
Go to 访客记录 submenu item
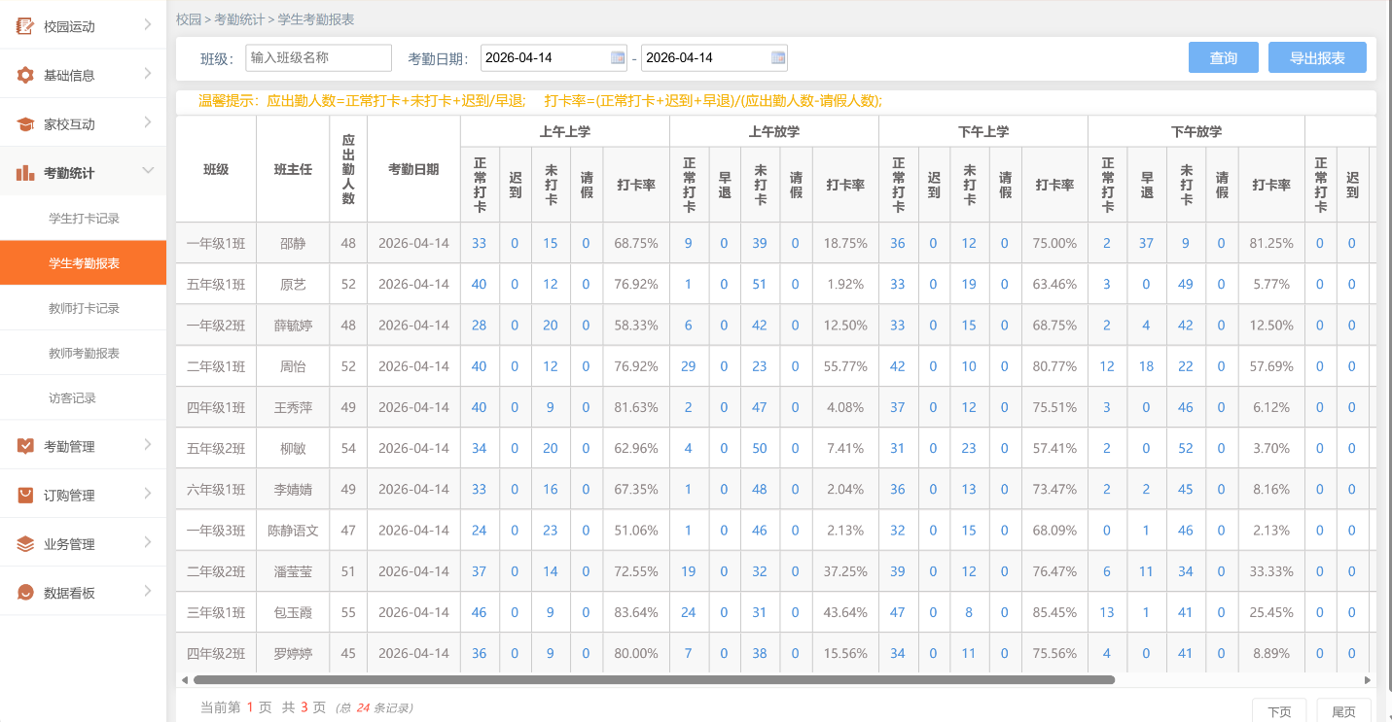72,398
